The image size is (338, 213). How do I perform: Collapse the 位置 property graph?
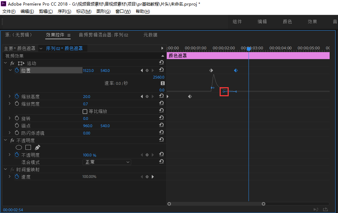click(10, 70)
